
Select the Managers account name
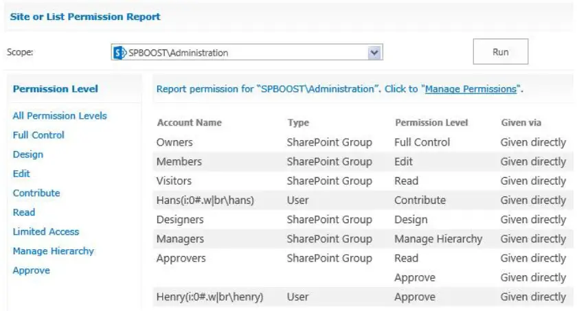coord(180,239)
